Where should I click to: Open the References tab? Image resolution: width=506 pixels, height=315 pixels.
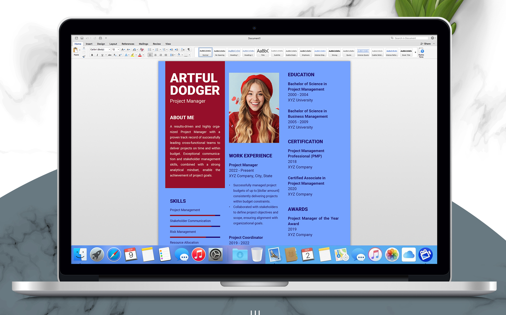pyautogui.click(x=128, y=44)
